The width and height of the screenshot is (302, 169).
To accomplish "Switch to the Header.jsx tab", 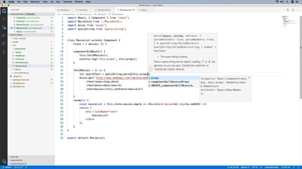I will [65, 10].
